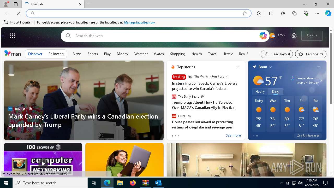Switch to the Following tab
Viewport: 334px width, 188px height.
click(x=56, y=54)
